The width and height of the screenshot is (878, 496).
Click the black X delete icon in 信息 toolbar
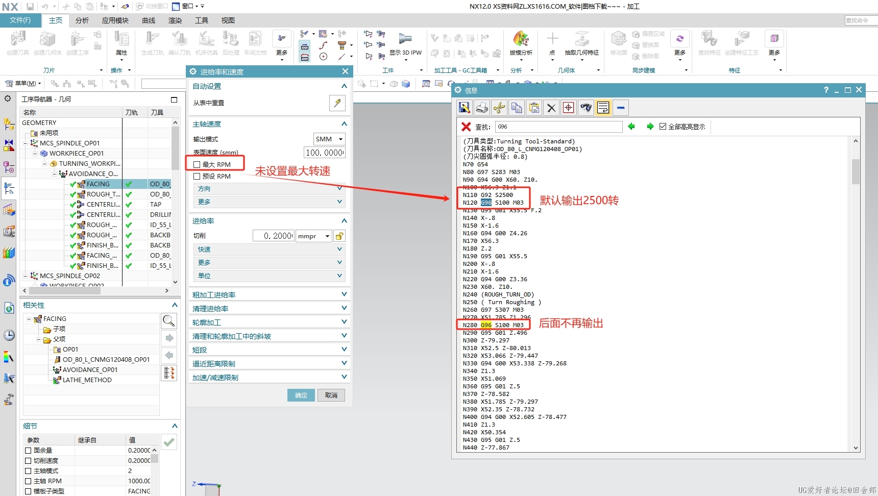coord(551,108)
